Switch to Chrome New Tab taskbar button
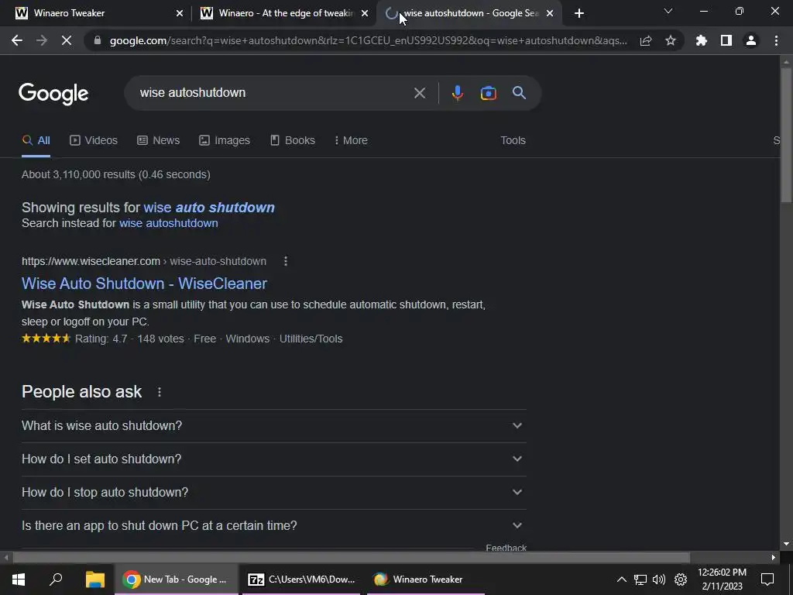The height and width of the screenshot is (595, 793). tap(177, 580)
